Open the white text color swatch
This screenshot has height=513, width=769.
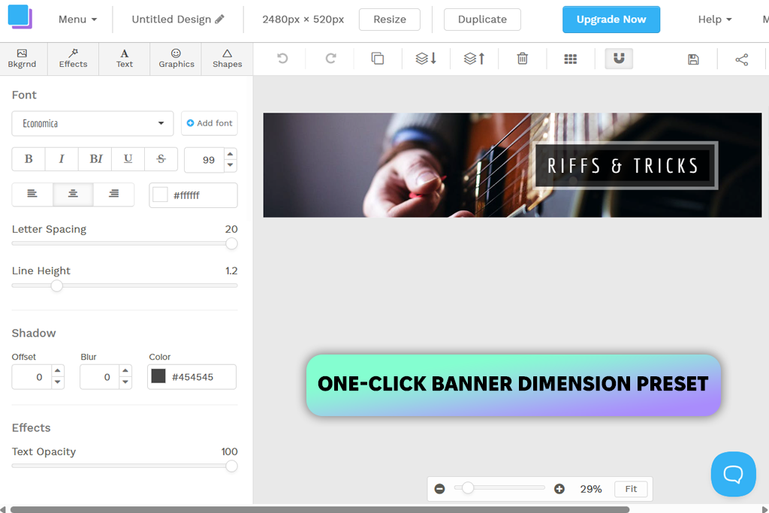click(x=161, y=195)
